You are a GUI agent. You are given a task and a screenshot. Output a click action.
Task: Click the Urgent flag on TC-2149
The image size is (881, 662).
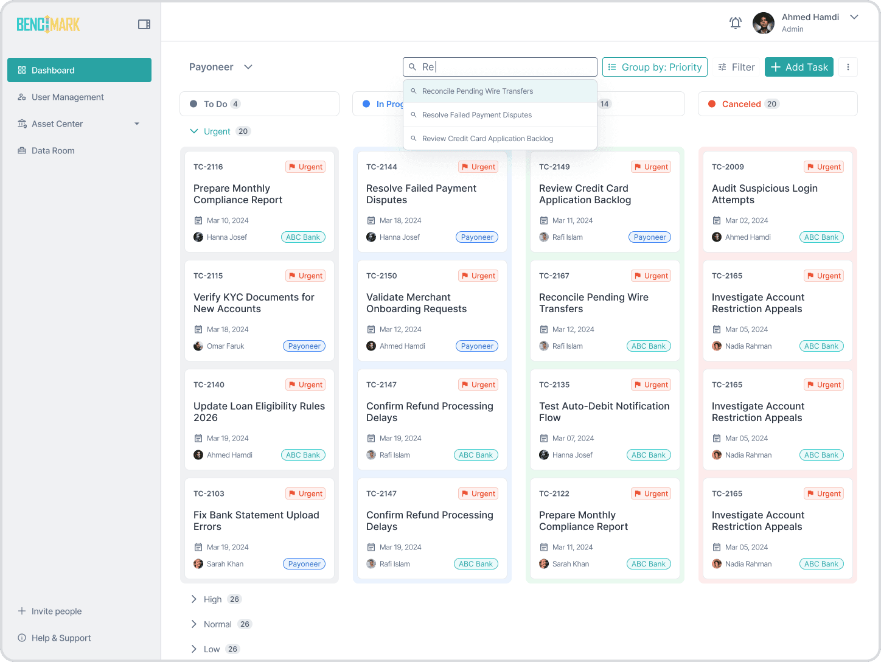[x=651, y=167]
